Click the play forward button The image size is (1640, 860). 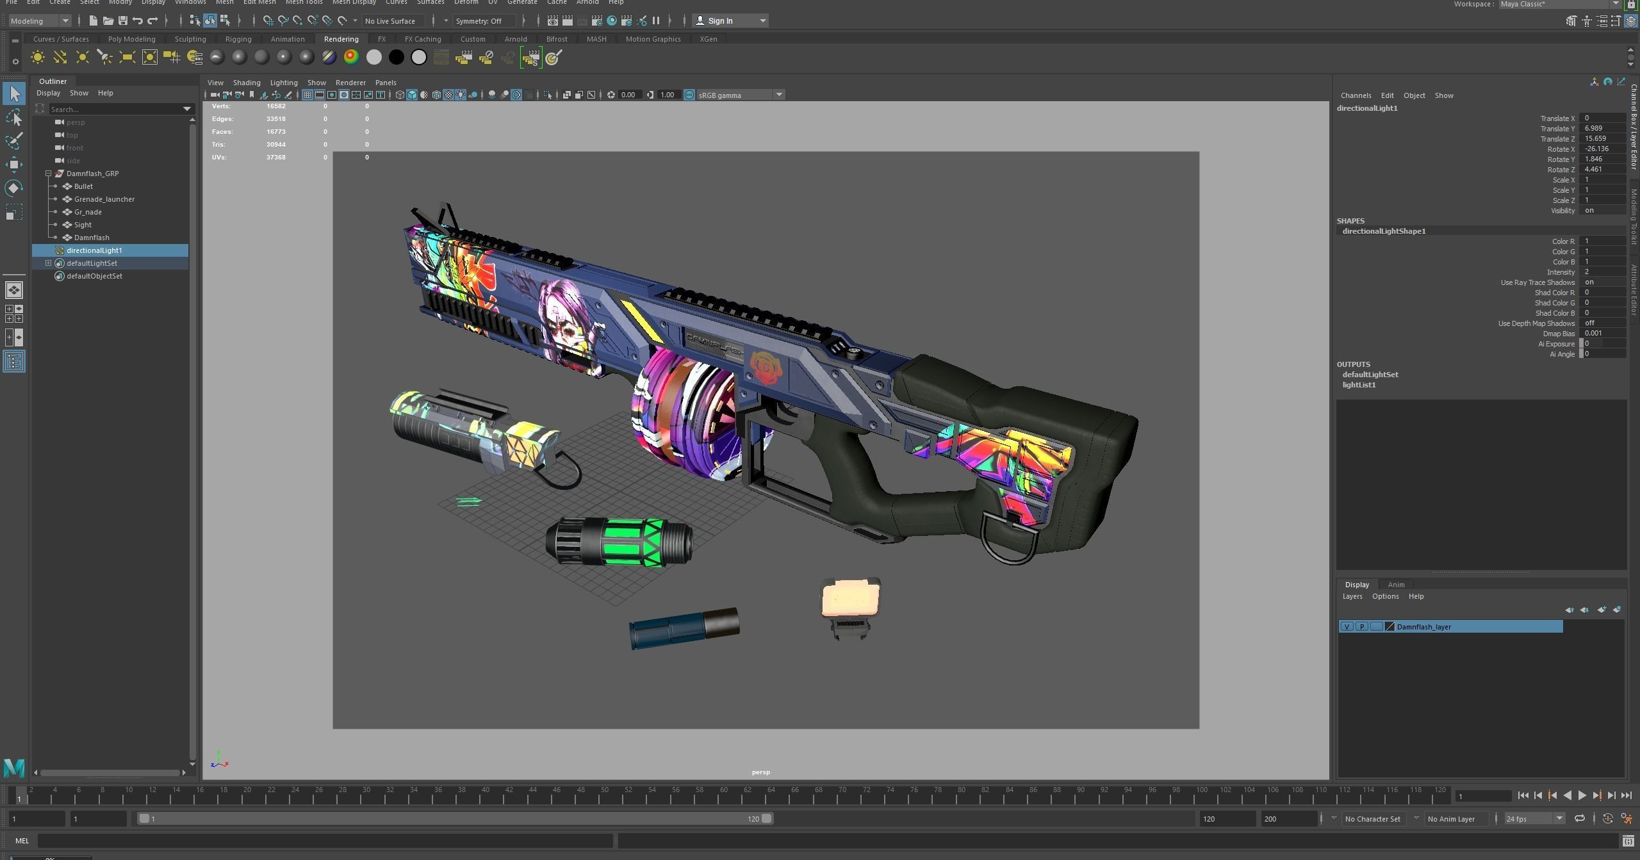tap(1582, 795)
